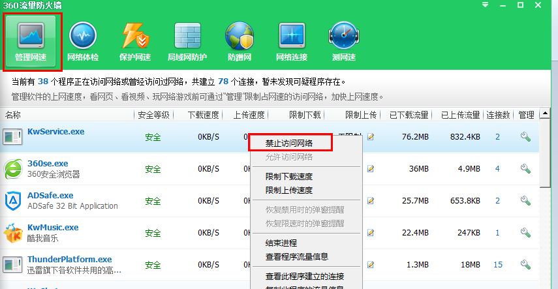Select the KwService.exe program icon
Image resolution: width=558 pixels, height=289 pixels.
point(12,137)
